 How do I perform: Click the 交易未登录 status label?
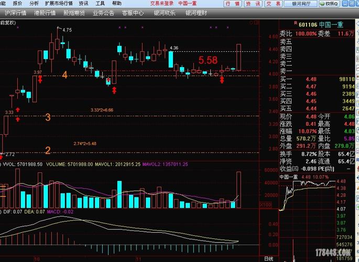[x=162, y=4]
